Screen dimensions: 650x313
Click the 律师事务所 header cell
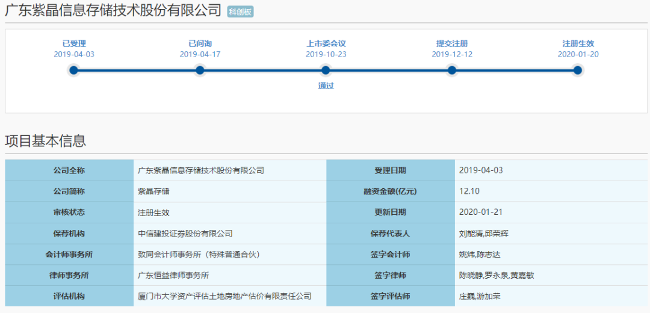[69, 275]
